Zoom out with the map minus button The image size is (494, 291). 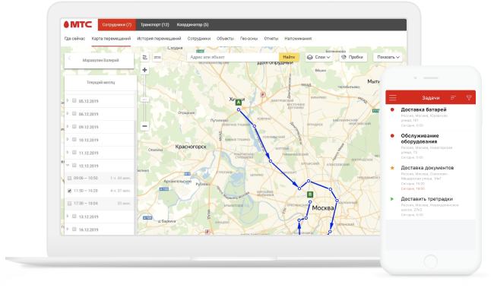pyautogui.click(x=144, y=126)
